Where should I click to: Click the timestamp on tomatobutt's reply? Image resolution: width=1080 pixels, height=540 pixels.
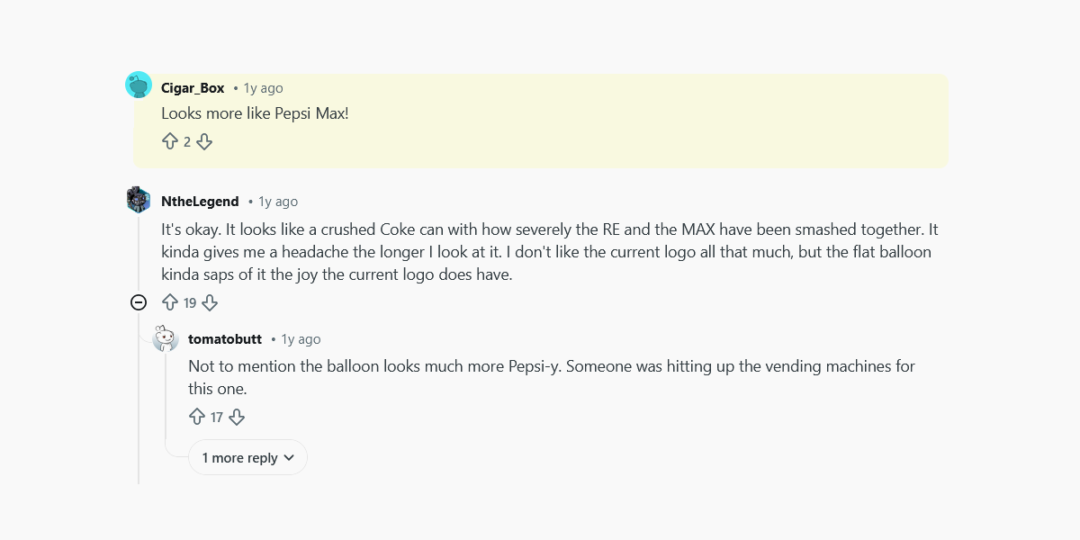pyautogui.click(x=301, y=338)
